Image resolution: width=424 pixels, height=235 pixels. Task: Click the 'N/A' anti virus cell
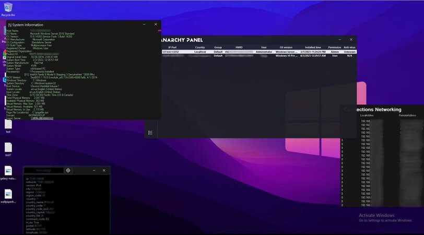coord(350,56)
